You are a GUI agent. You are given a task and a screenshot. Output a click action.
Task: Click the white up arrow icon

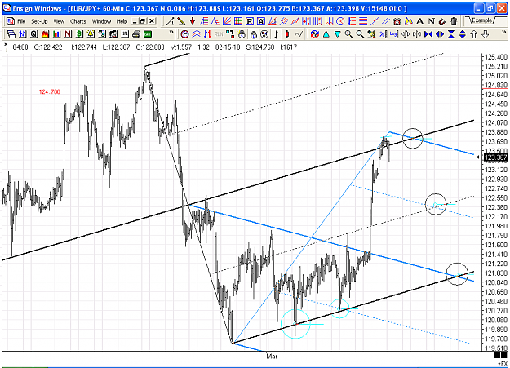click(x=474, y=33)
